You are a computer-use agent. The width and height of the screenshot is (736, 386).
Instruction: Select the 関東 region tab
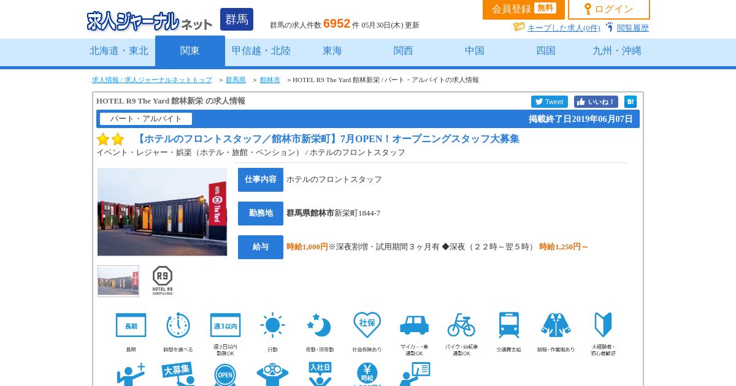[190, 51]
